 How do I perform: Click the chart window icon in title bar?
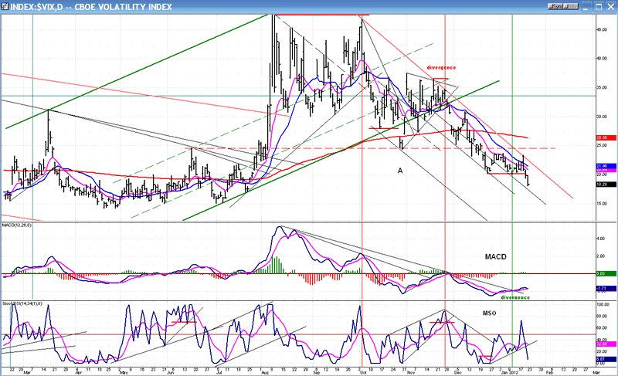(5, 5)
